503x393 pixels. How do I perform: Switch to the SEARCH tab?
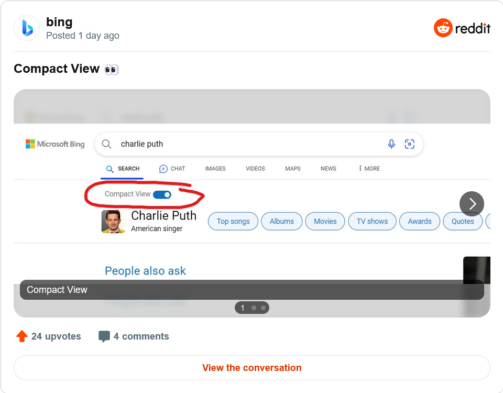pos(122,169)
